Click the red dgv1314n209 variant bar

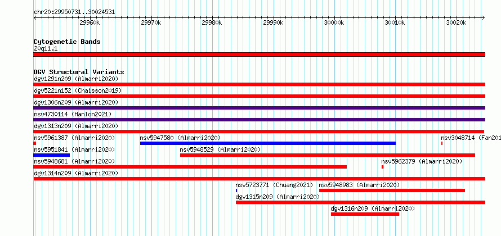259,179
